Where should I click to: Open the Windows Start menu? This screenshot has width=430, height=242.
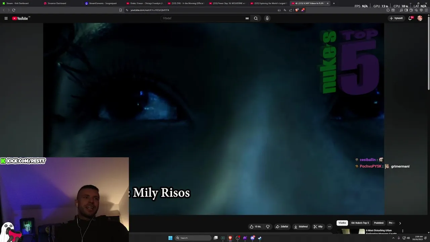(170, 238)
